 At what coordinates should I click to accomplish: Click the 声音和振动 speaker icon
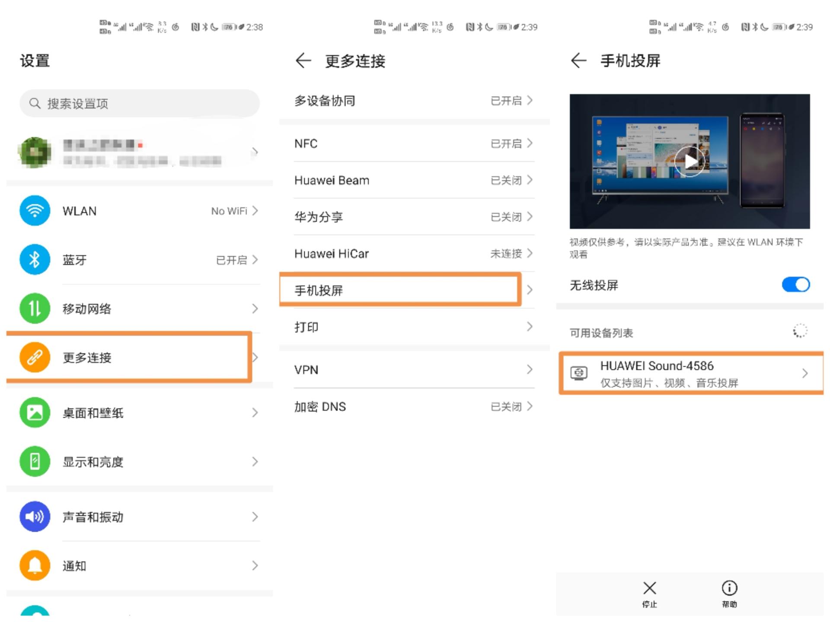(35, 517)
